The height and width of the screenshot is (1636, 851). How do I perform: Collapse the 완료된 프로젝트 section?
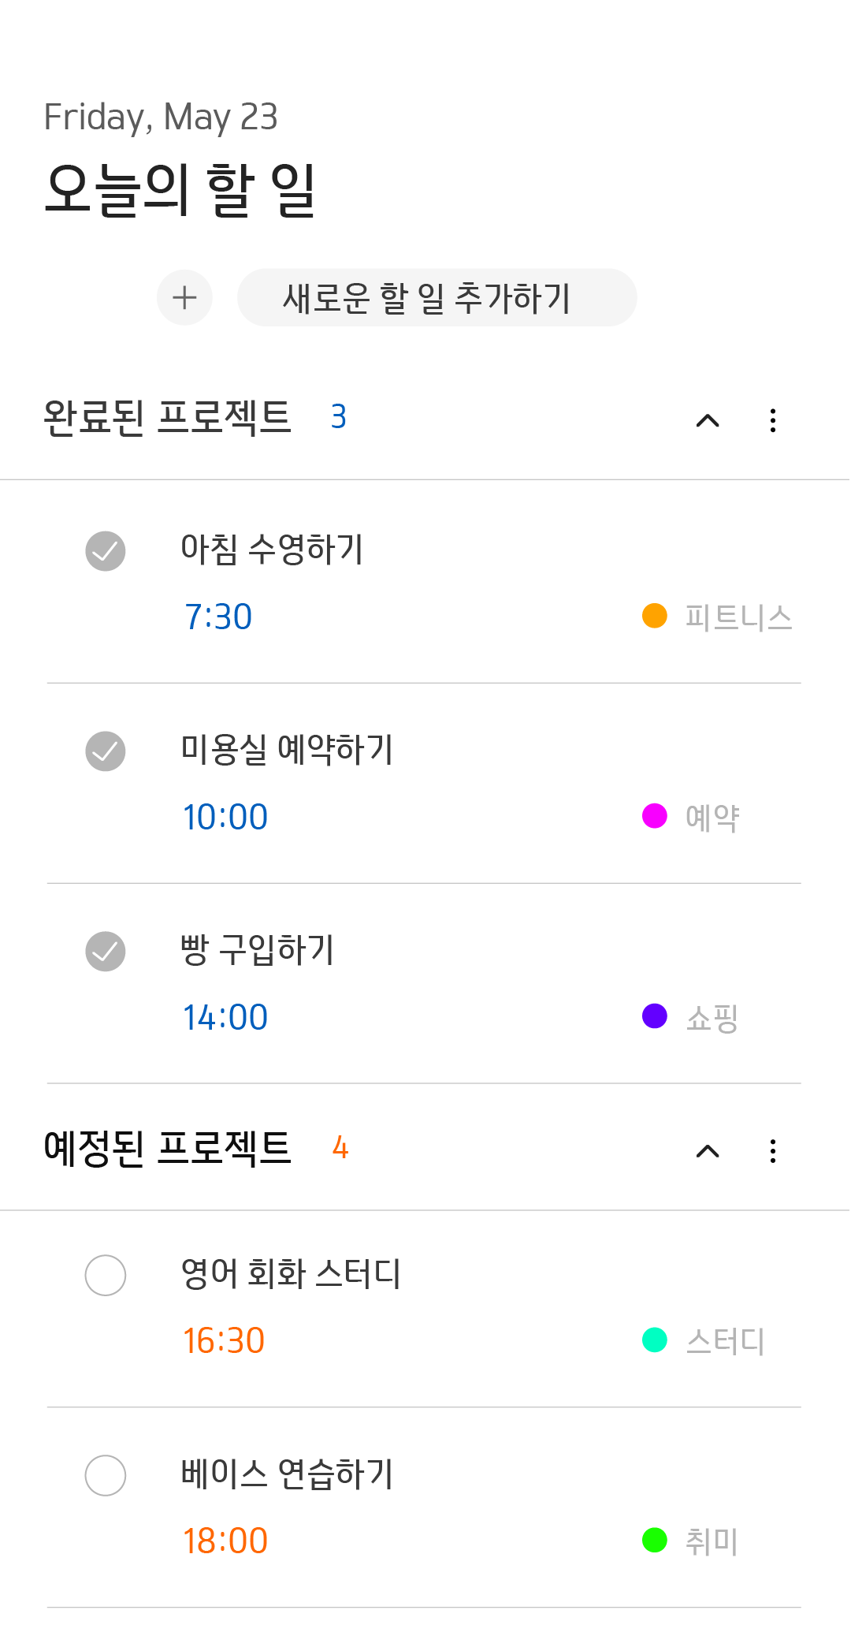708,420
